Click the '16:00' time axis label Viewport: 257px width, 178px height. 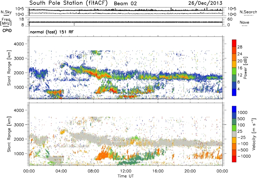pyautogui.click(x=158, y=171)
